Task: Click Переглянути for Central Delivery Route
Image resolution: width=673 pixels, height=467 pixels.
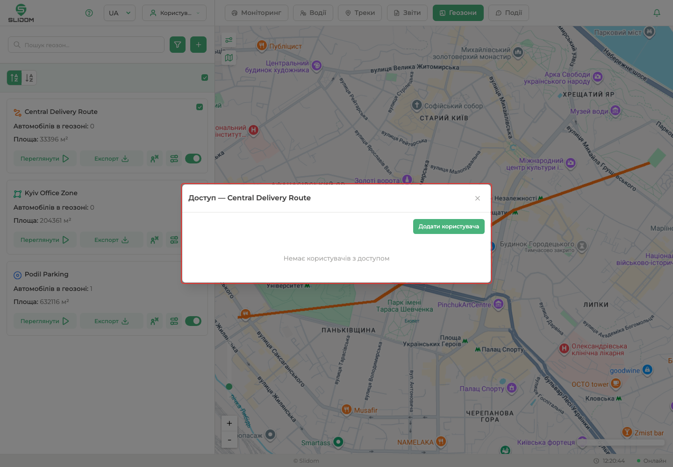Action: [x=45, y=159]
